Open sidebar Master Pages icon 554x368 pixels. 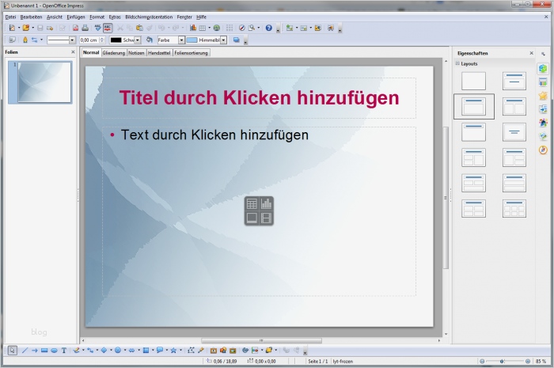(543, 82)
